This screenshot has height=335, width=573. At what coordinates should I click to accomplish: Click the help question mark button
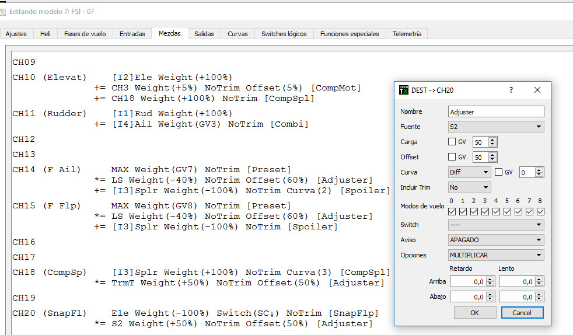511,90
